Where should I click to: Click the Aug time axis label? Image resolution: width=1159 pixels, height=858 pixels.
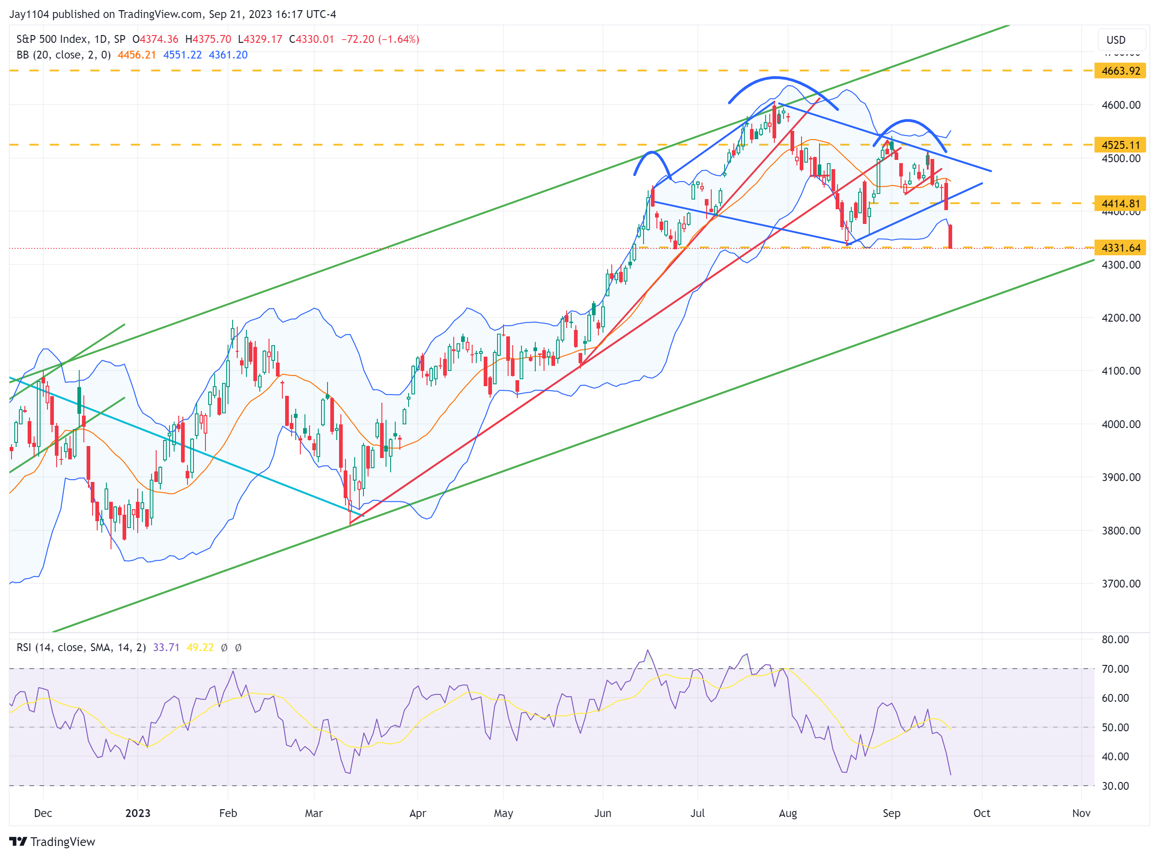tap(788, 813)
